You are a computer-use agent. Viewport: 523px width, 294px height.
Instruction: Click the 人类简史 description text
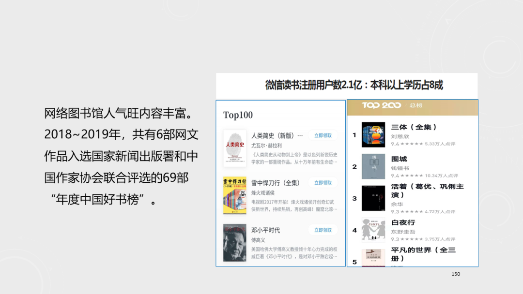[294, 158]
